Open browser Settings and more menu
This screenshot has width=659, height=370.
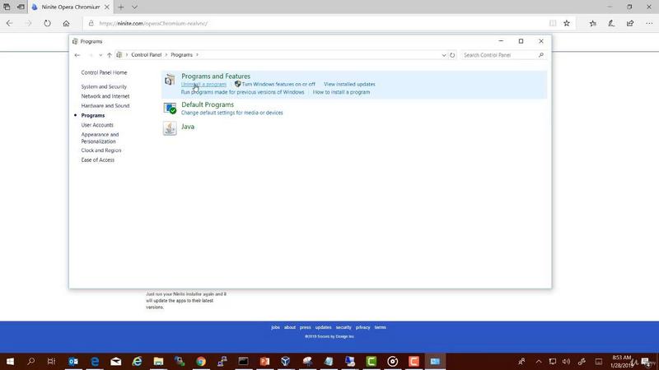pyautogui.click(x=649, y=24)
